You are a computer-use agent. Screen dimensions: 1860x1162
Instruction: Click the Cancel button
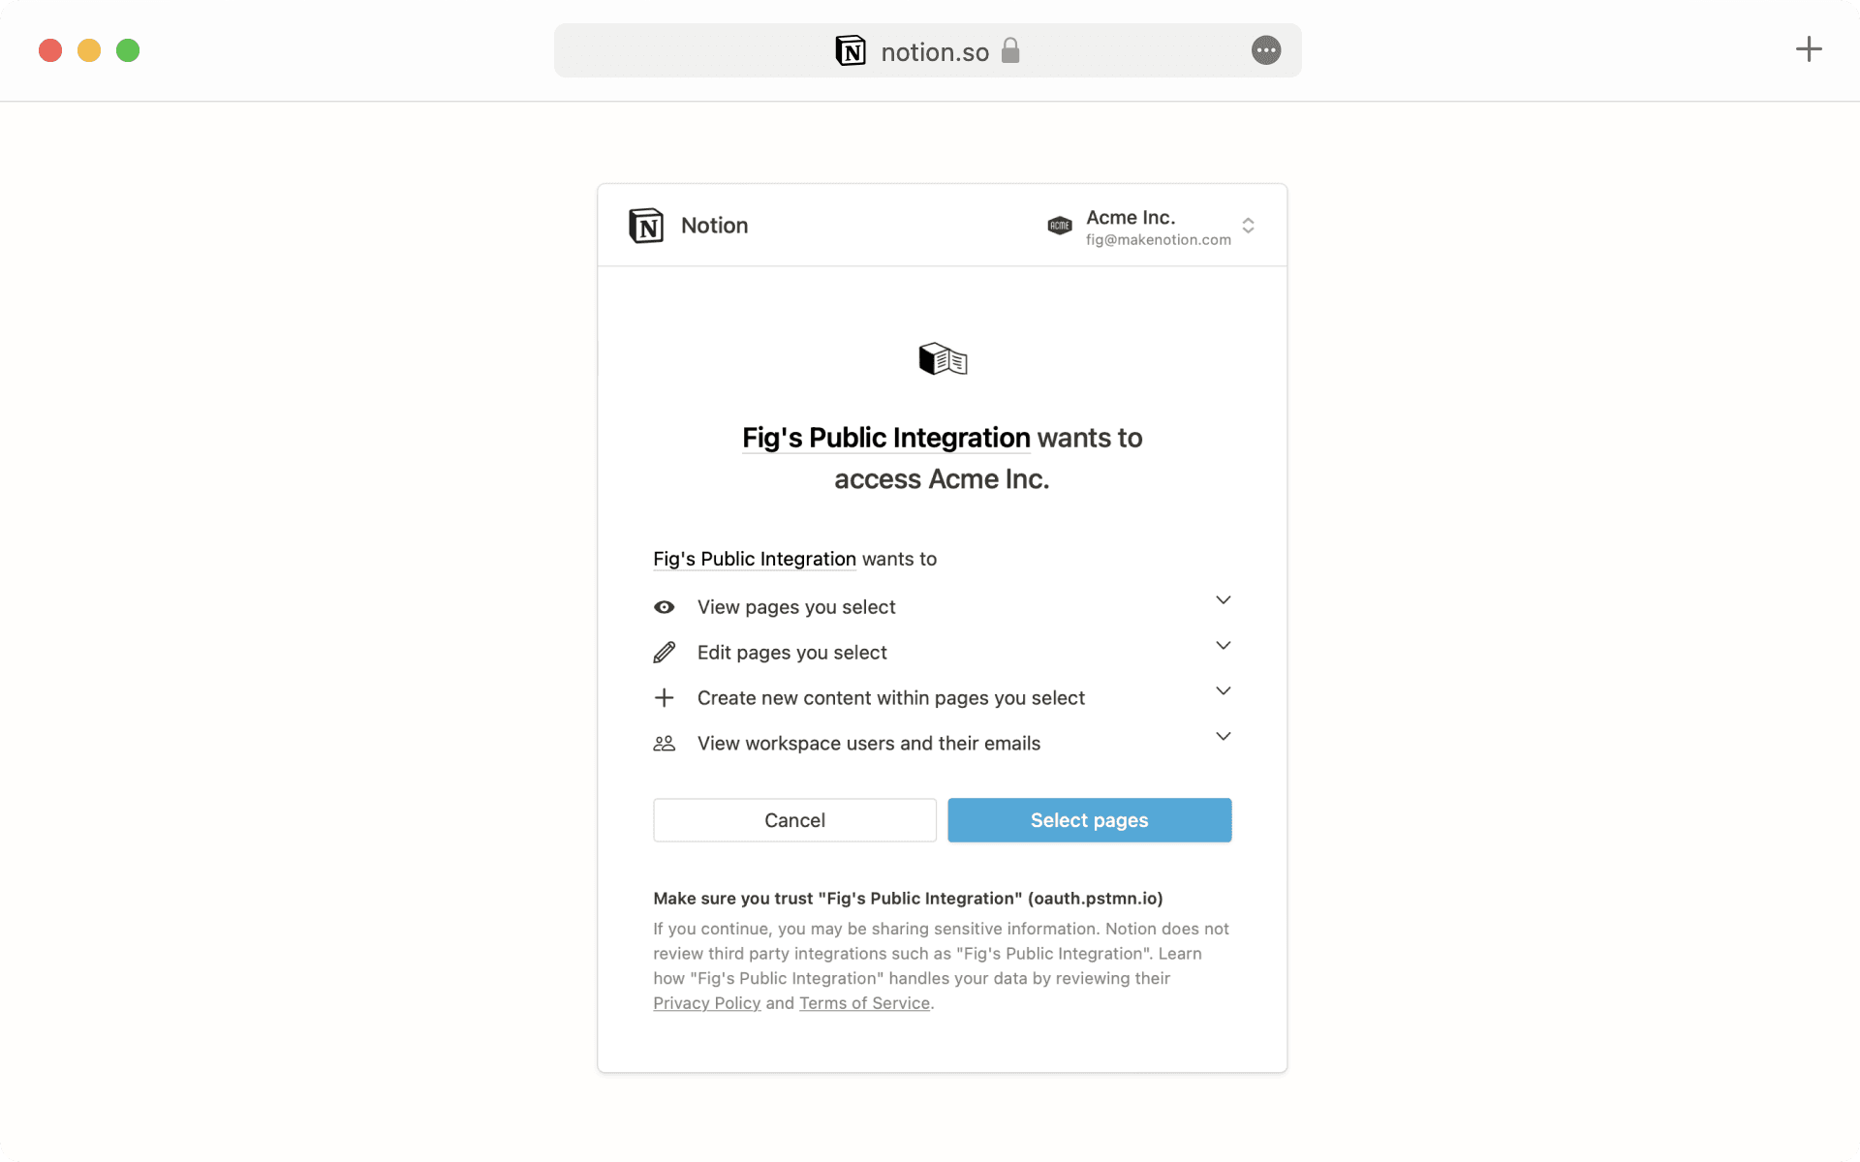click(793, 820)
